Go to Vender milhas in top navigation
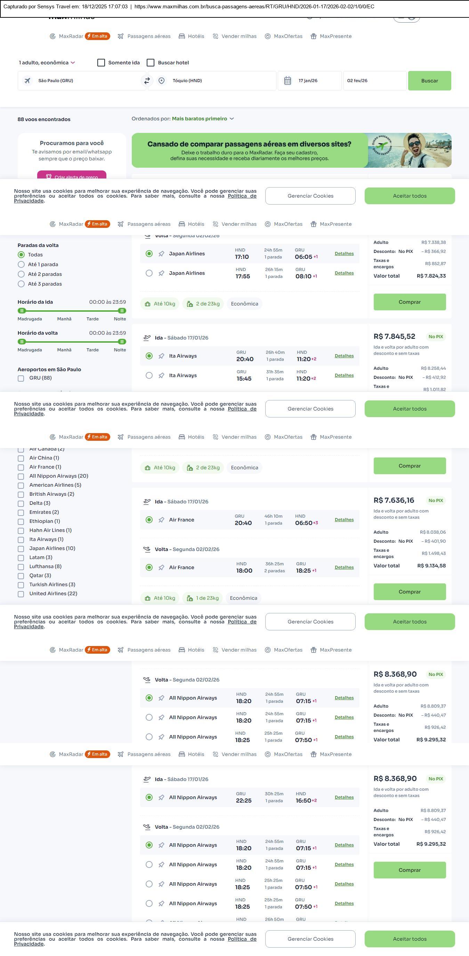Viewport: 469px width, 956px height. [235, 37]
